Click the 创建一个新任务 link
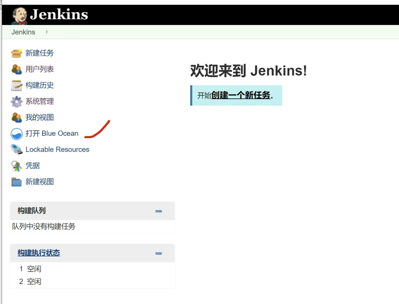Screen dimensions: 399x304 [x=241, y=95]
